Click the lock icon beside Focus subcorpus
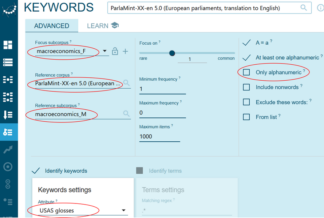 [x=115, y=51]
